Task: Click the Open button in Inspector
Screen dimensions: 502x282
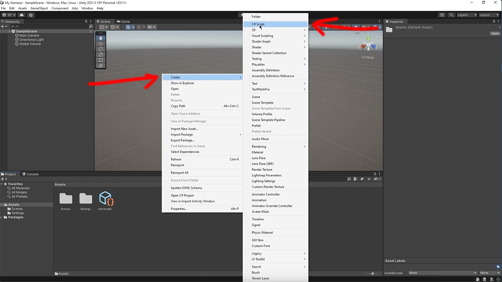Action: tap(495, 33)
